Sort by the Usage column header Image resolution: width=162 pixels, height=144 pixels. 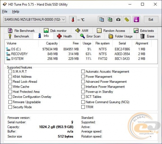(x=87, y=43)
